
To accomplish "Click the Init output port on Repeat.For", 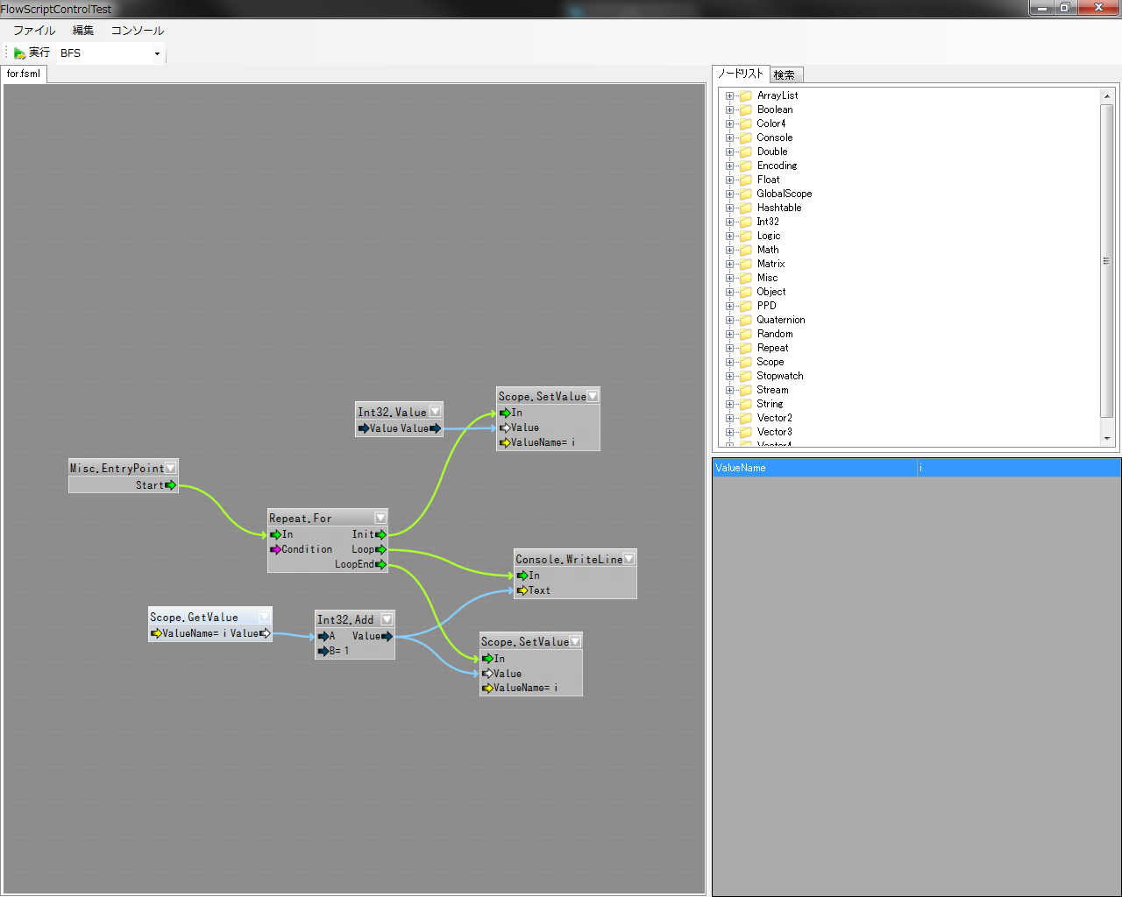I will 380,534.
